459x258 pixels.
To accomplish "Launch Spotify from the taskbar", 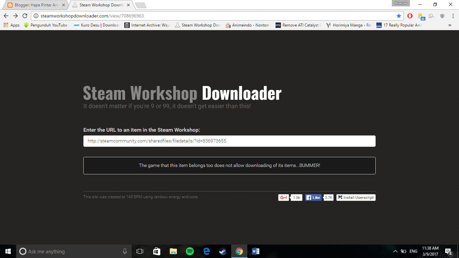I will (190, 251).
